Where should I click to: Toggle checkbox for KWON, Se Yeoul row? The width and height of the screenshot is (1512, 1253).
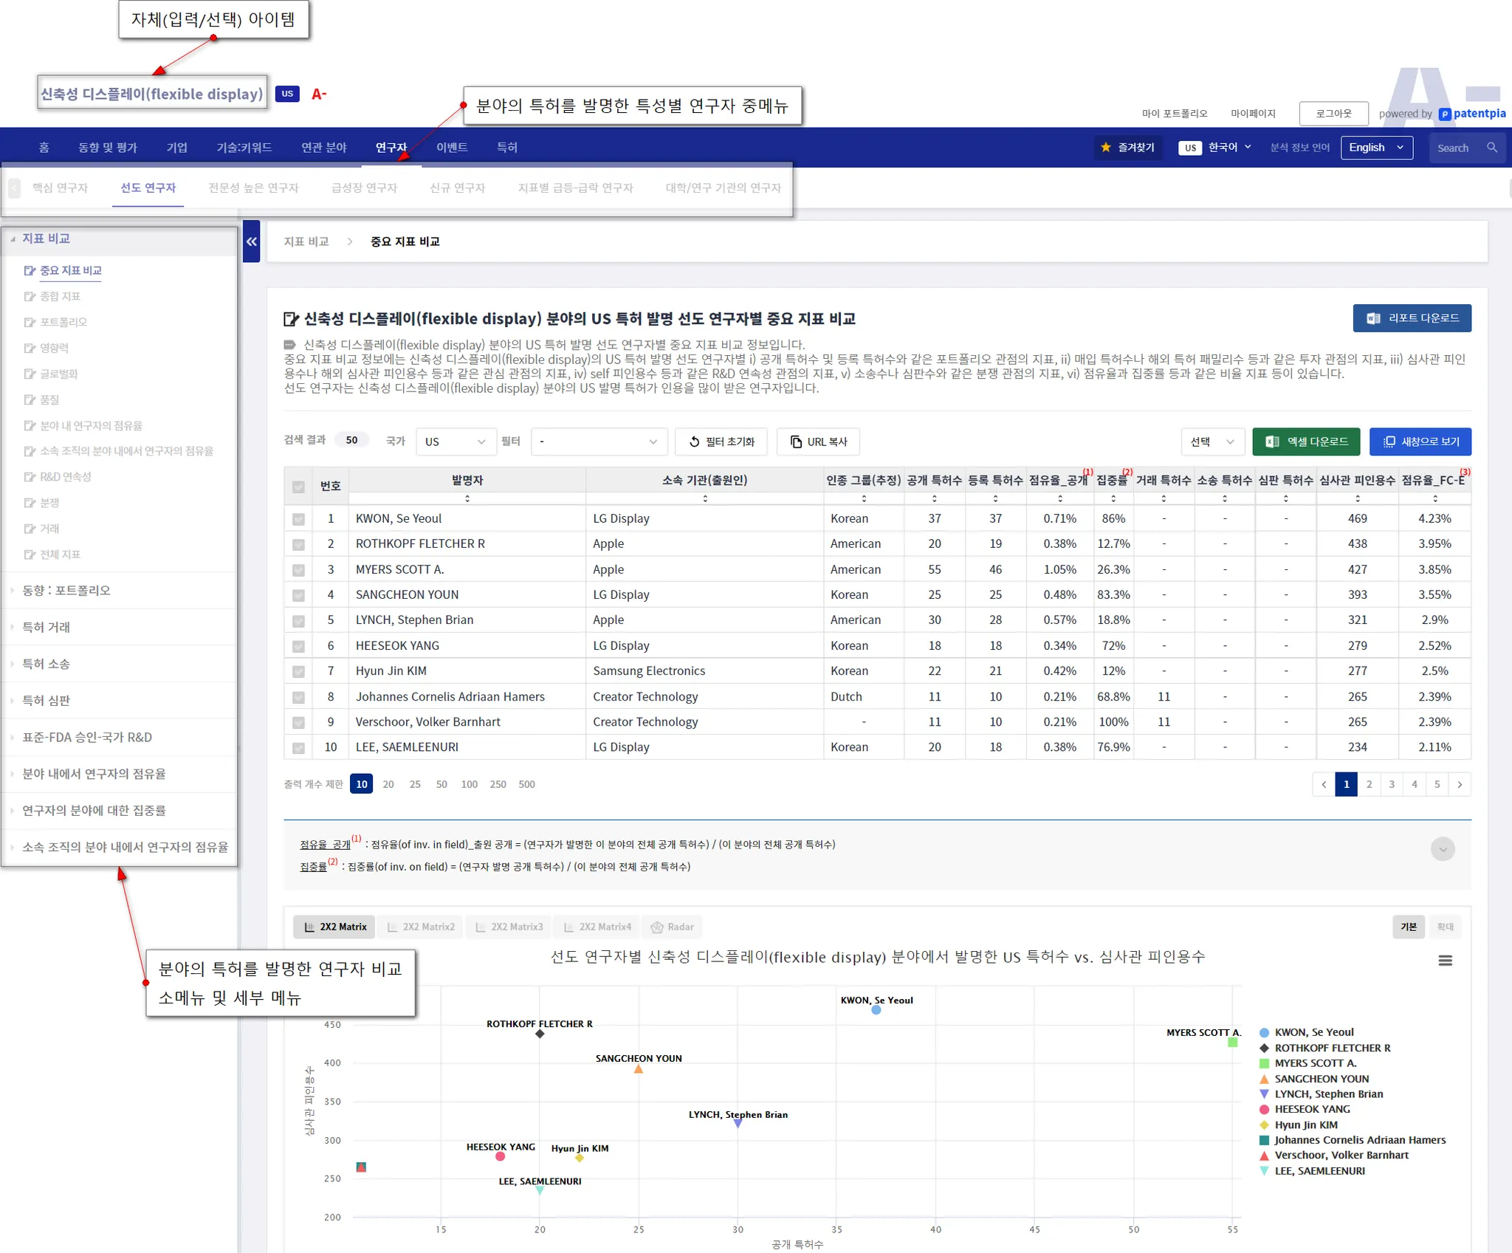tap(298, 519)
